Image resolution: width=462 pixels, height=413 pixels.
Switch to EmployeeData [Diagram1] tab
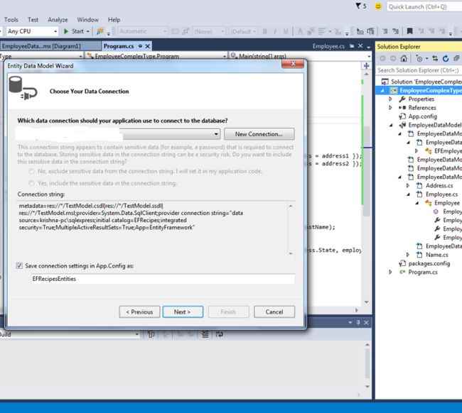(50, 46)
